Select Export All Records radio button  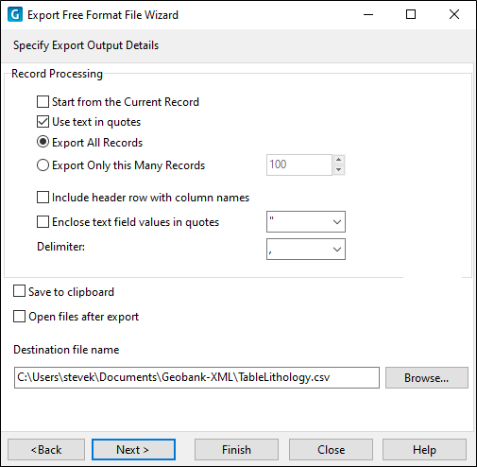pyautogui.click(x=43, y=142)
